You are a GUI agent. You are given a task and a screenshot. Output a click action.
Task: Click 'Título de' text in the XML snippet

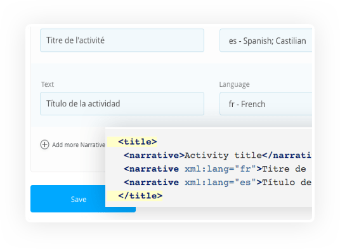pos(287,182)
